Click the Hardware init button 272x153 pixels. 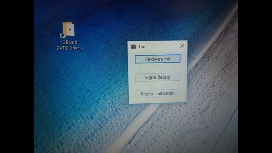coord(158,59)
